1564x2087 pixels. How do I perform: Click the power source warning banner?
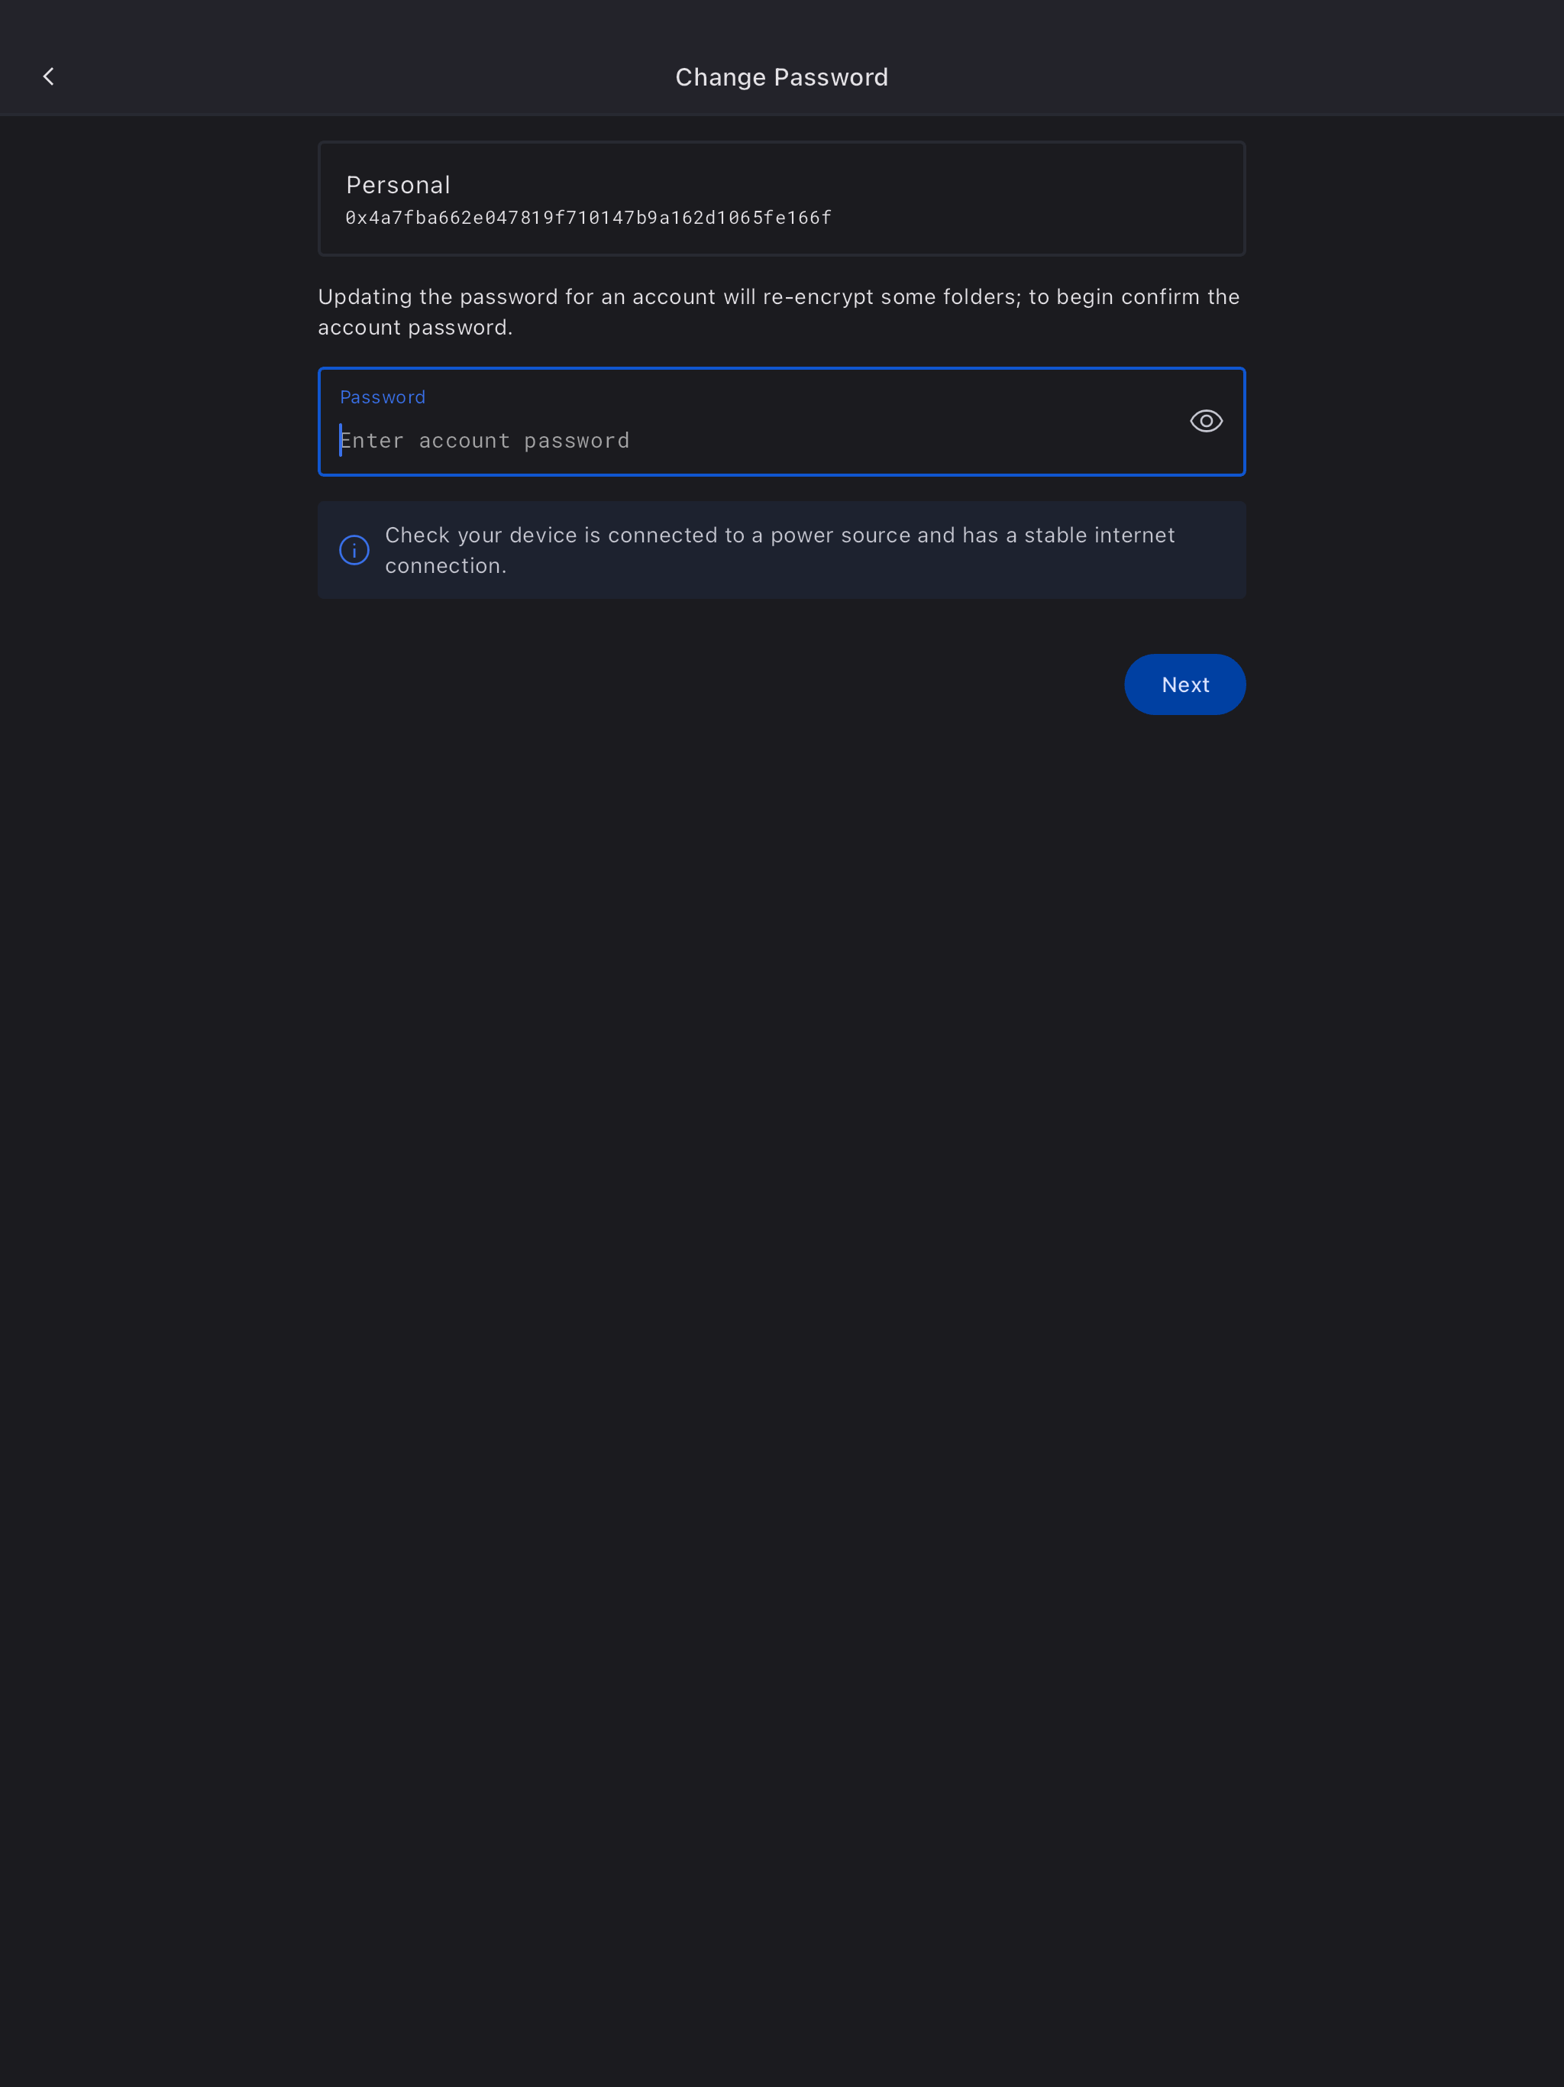point(781,550)
